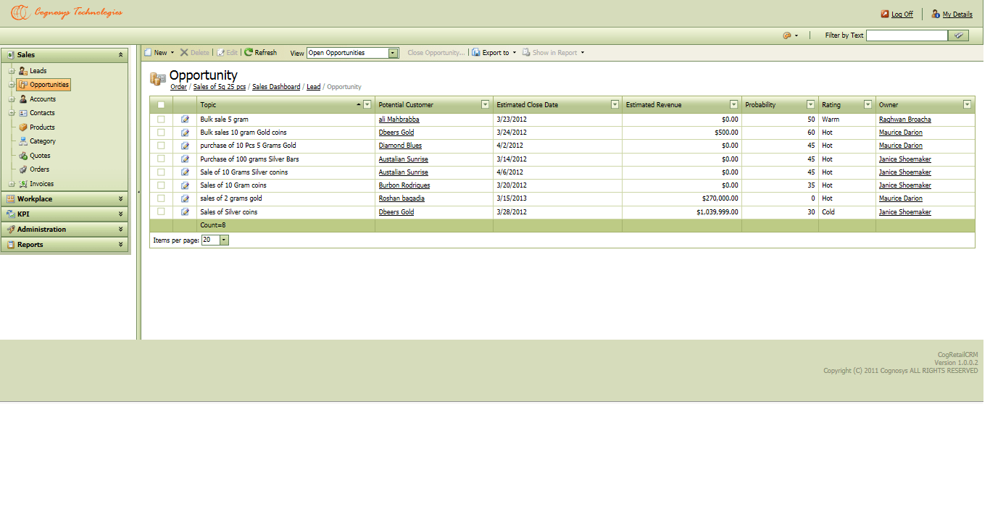990x520 pixels.
Task: Open the Diamond Blues customer link
Action: (400, 146)
